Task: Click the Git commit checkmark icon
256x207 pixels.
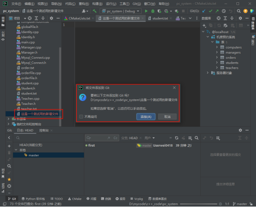Action: click(210, 11)
